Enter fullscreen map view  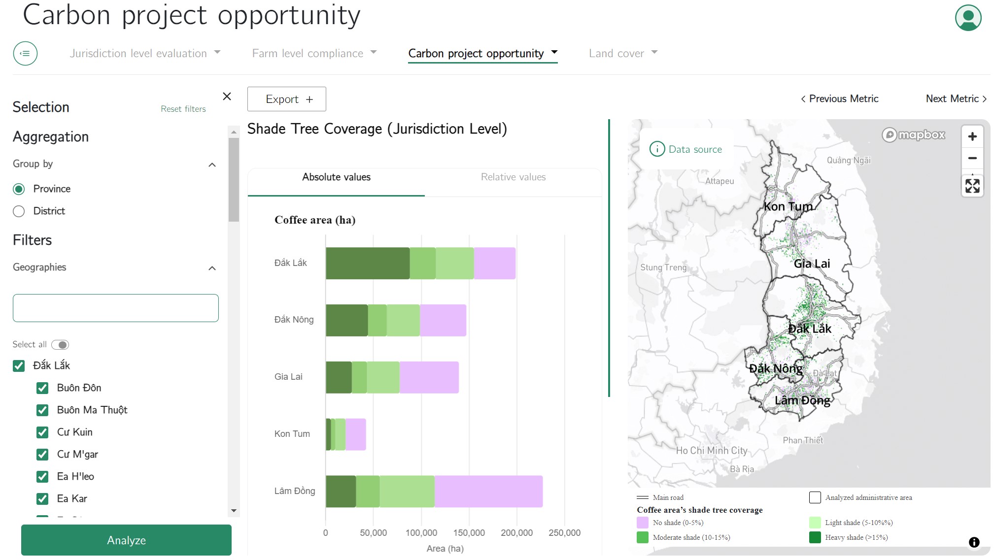972,186
